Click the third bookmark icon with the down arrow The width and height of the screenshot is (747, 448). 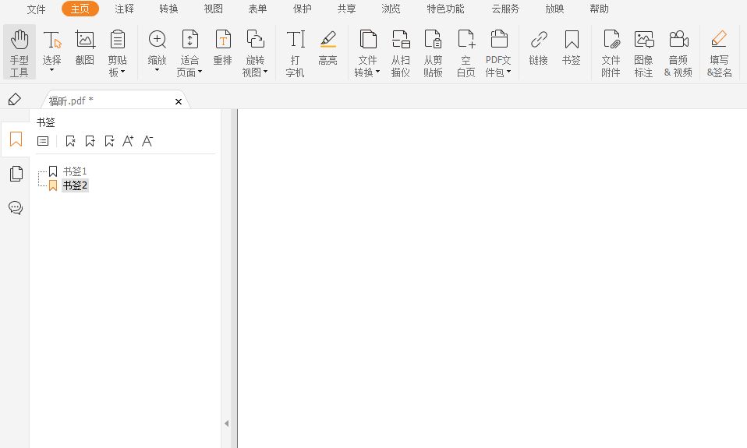pyautogui.click(x=110, y=141)
